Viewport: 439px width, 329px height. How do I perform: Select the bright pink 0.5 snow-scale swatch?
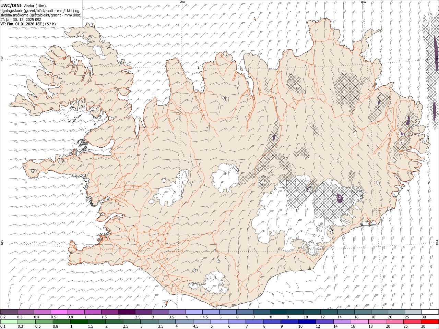(59, 312)
